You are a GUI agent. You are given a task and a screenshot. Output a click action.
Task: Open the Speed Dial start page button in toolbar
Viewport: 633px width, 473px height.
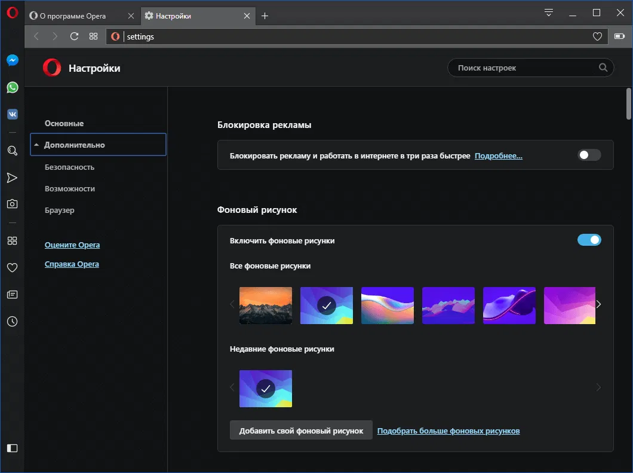93,36
